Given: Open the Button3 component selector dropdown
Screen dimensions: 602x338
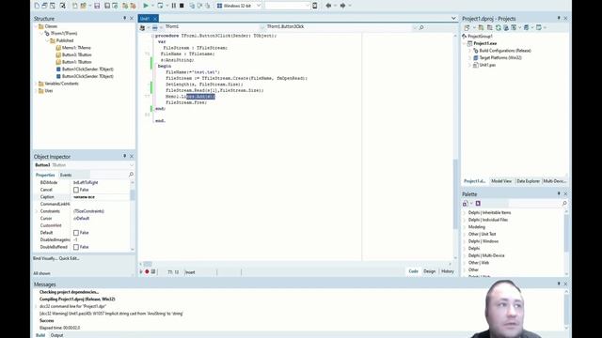Looking at the screenshot, I should (132, 165).
